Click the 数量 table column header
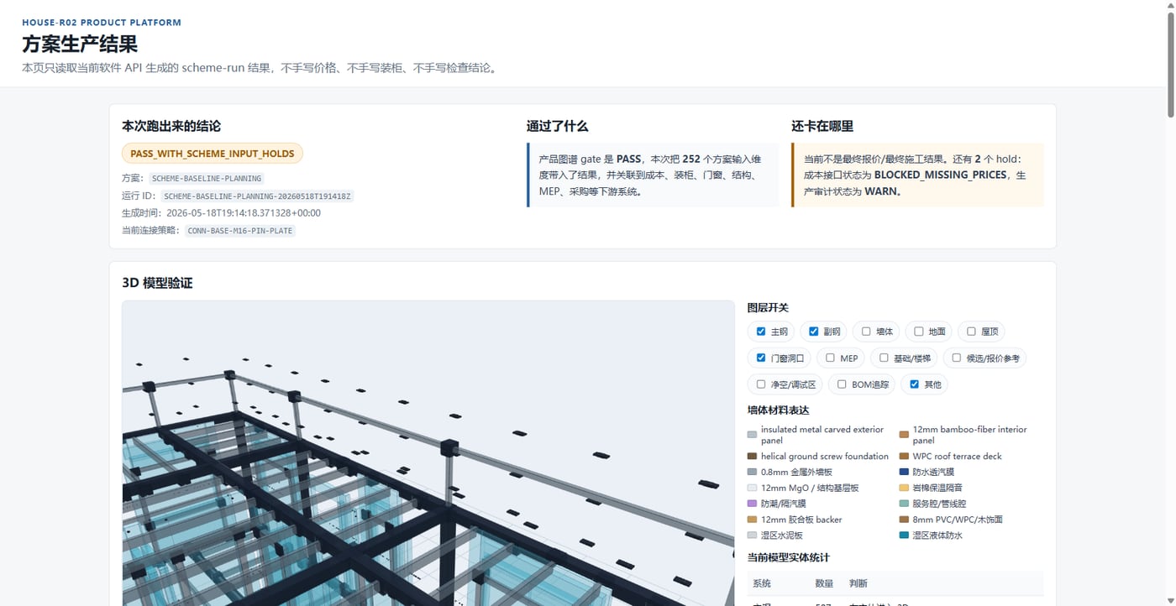This screenshot has height=606, width=1176. tap(824, 583)
